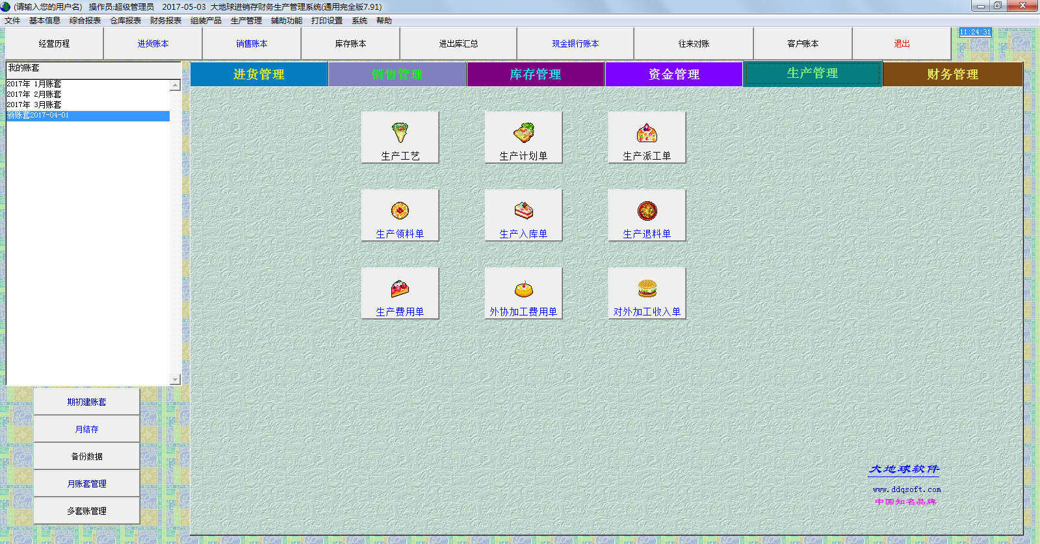Open the 生产工艺 ice cream cone icon
Image resolution: width=1040 pixels, height=544 pixels.
tap(400, 138)
